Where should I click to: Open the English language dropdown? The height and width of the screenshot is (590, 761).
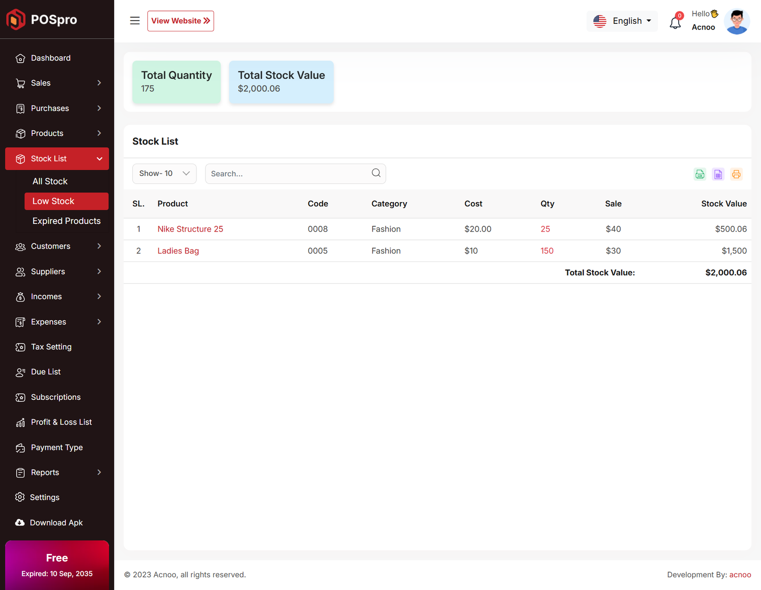pos(622,21)
